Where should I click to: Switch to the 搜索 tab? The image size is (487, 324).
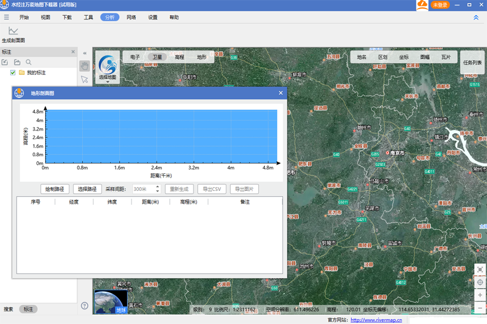point(9,309)
